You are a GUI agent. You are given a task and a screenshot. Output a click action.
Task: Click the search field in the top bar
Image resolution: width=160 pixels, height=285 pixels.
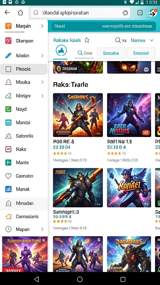[x=80, y=13]
